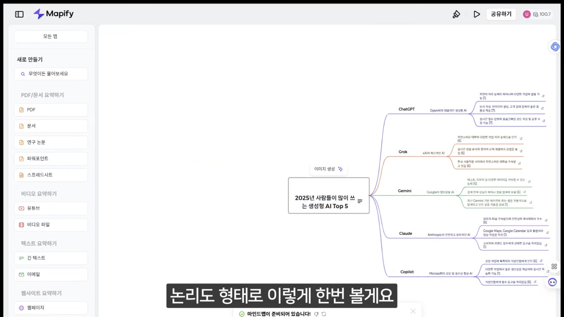The width and height of the screenshot is (564, 317).
Task: Regenerate mindmap with refresh icon
Action: pos(324,314)
